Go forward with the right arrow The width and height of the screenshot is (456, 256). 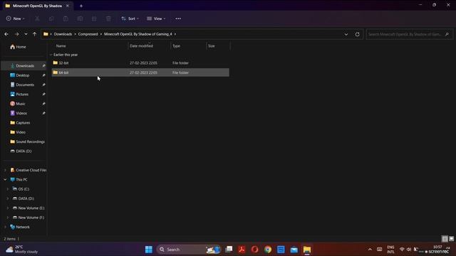tap(16, 34)
